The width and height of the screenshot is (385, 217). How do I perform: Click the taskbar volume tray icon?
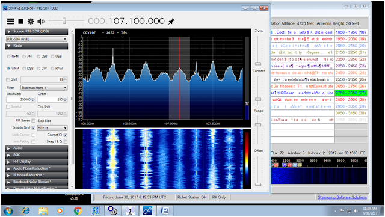[x=356, y=211]
